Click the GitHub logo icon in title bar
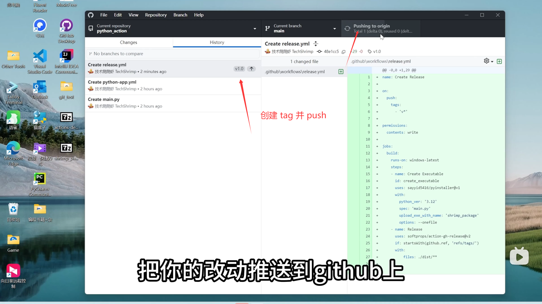Image resolution: width=542 pixels, height=304 pixels. 91,15
